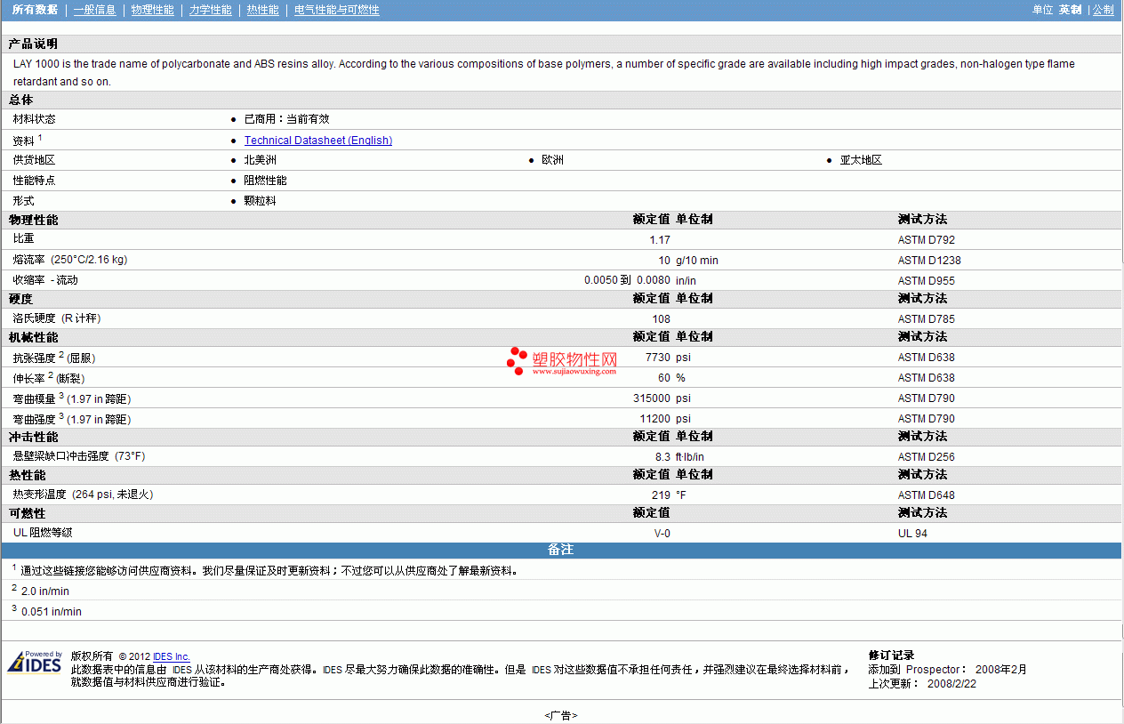This screenshot has height=724, width=1124.
Task: Click the ASTM D955 test method
Action: 927,281
